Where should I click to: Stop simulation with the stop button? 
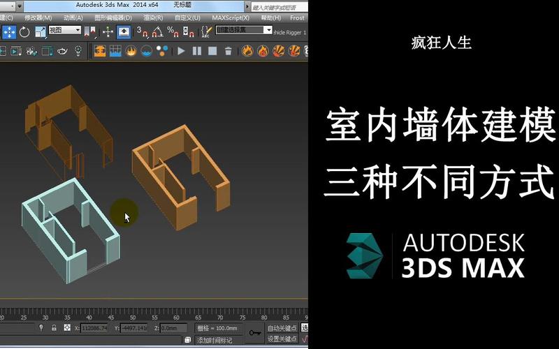[212, 51]
